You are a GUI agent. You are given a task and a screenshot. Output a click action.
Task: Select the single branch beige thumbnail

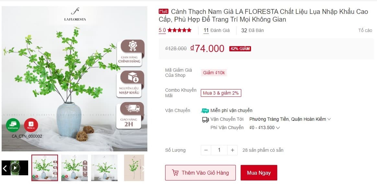[x=134, y=168]
